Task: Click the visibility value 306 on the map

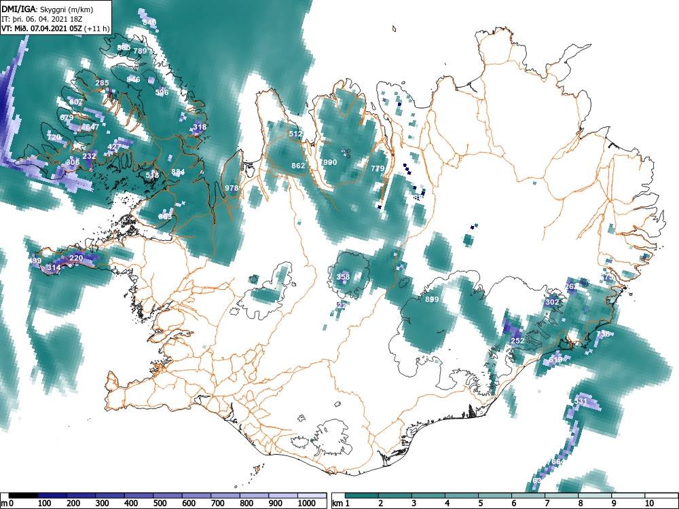Action: pos(73,162)
